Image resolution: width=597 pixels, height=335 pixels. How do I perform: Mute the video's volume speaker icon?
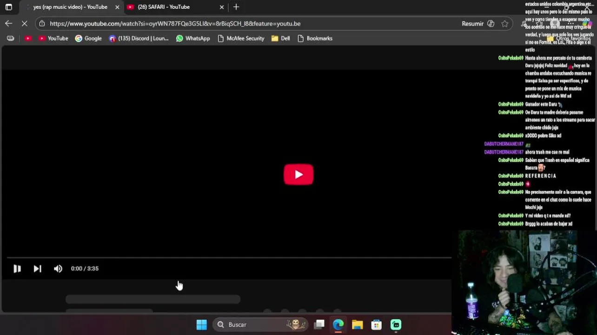coord(58,268)
